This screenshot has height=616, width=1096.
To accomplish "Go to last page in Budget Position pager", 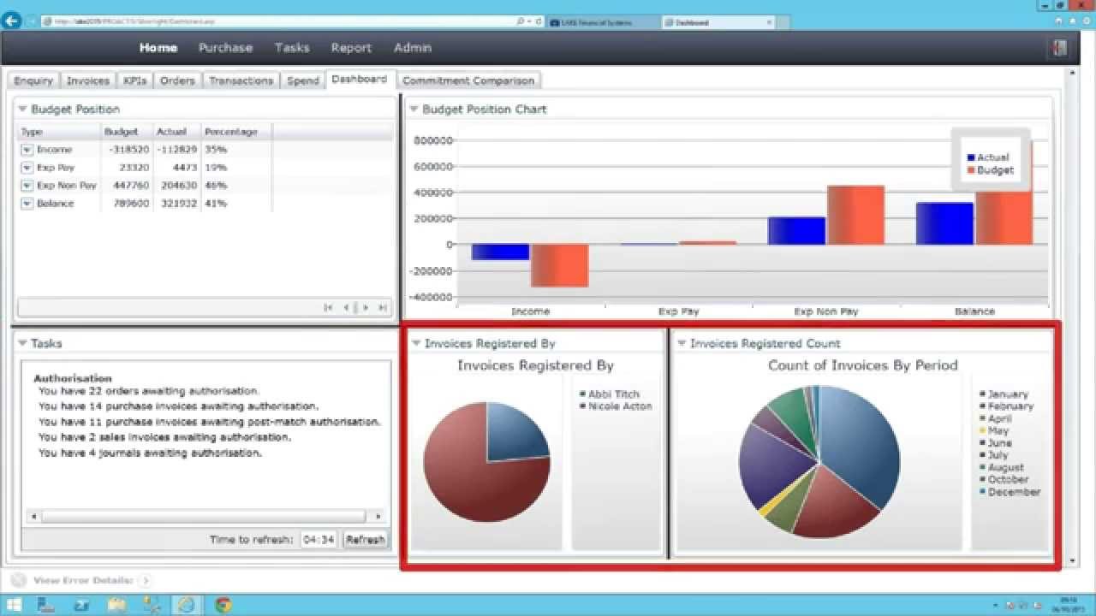I will pyautogui.click(x=382, y=308).
